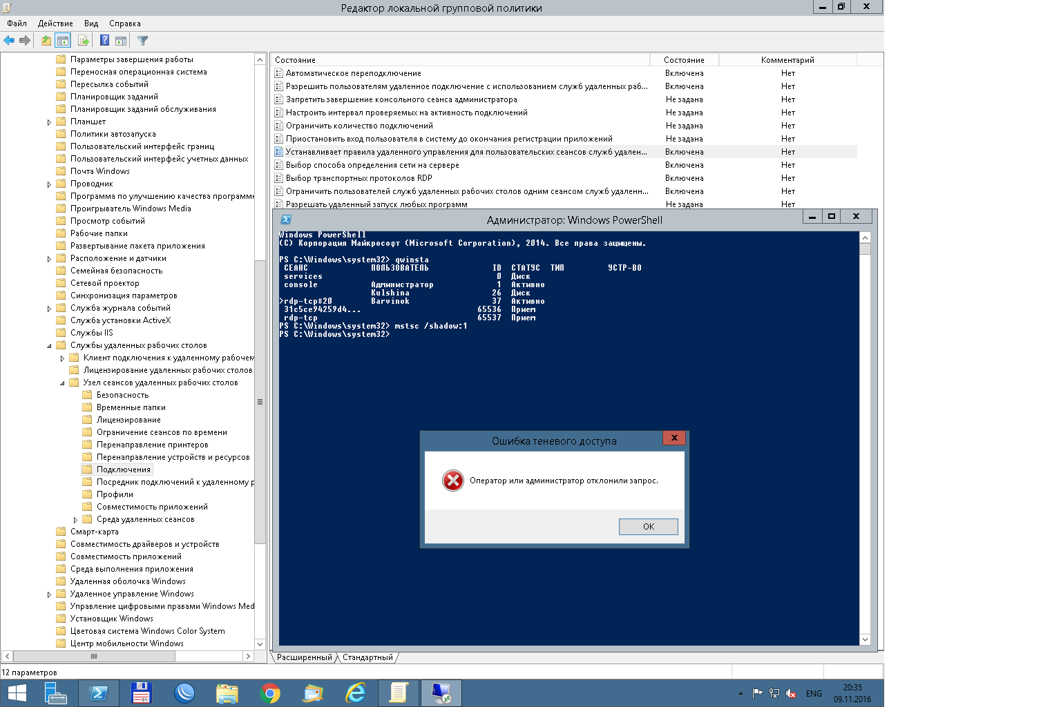Screen dimensions: 1061x707
Task: Collapse the Службы удаленных рабочих столов node
Action: (49, 345)
